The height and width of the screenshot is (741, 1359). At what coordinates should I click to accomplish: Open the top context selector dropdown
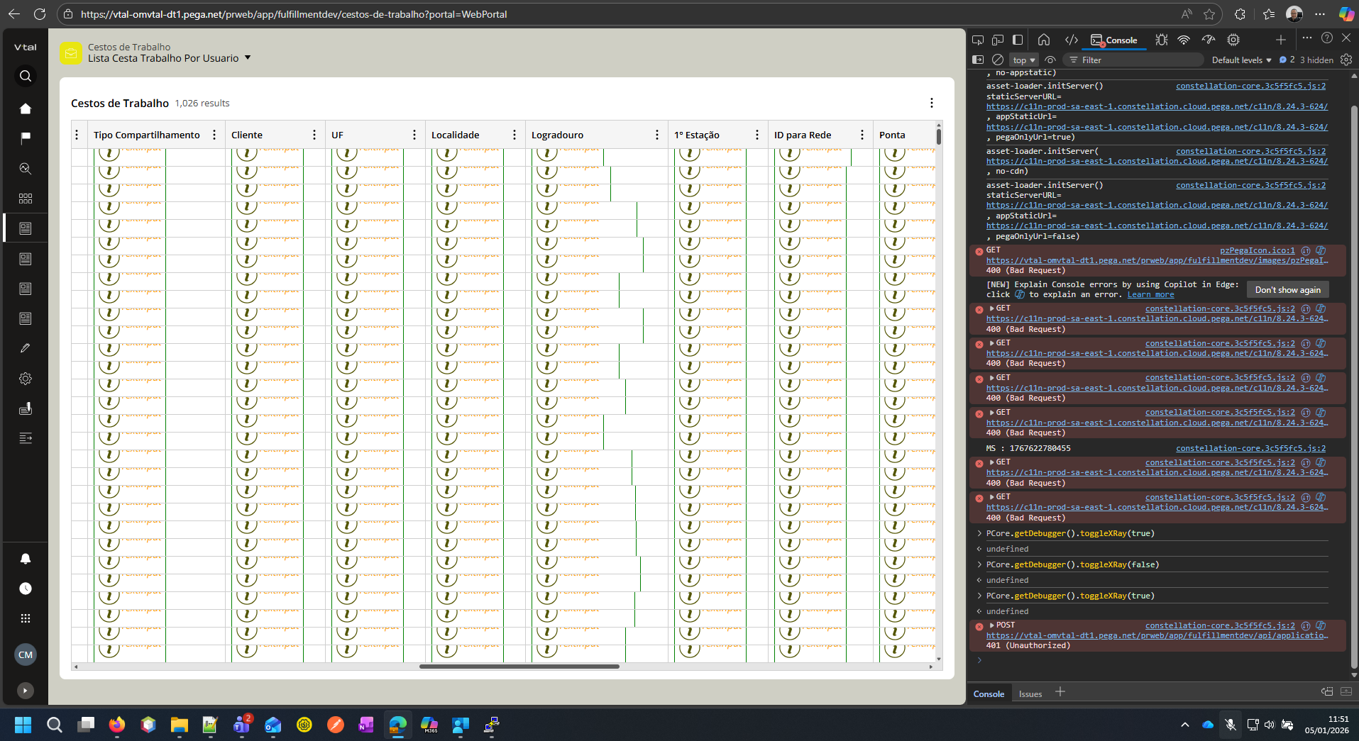(x=1023, y=60)
